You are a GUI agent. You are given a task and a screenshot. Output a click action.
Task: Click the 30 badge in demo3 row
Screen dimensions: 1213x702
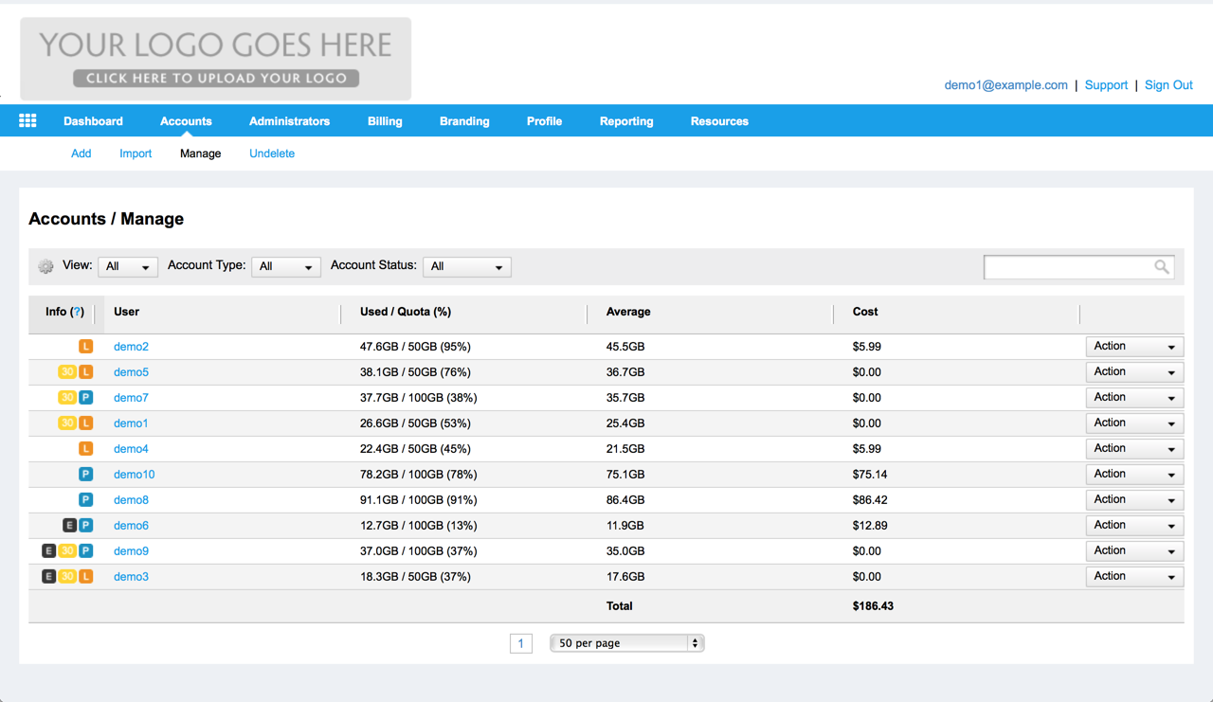pyautogui.click(x=67, y=577)
